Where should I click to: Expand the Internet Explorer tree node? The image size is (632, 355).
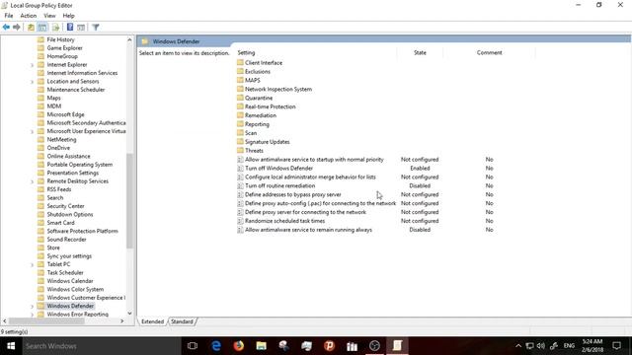(x=32, y=65)
